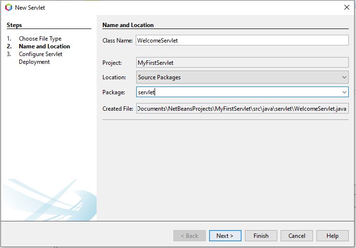
Task: Click the Class Name label
Action: pos(117,41)
